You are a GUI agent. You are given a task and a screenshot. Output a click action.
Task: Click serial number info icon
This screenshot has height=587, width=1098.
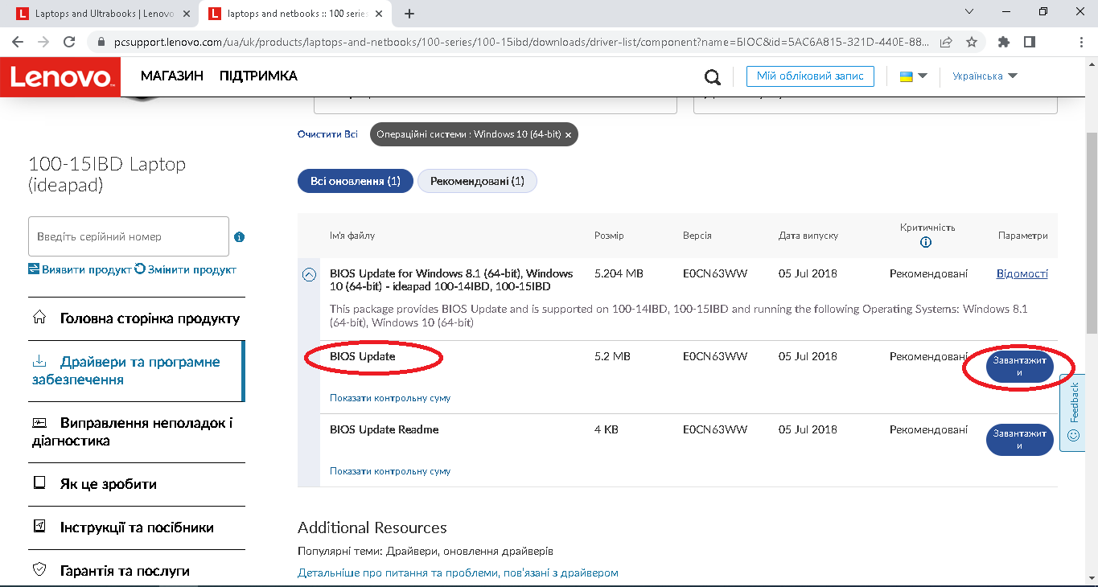[240, 237]
